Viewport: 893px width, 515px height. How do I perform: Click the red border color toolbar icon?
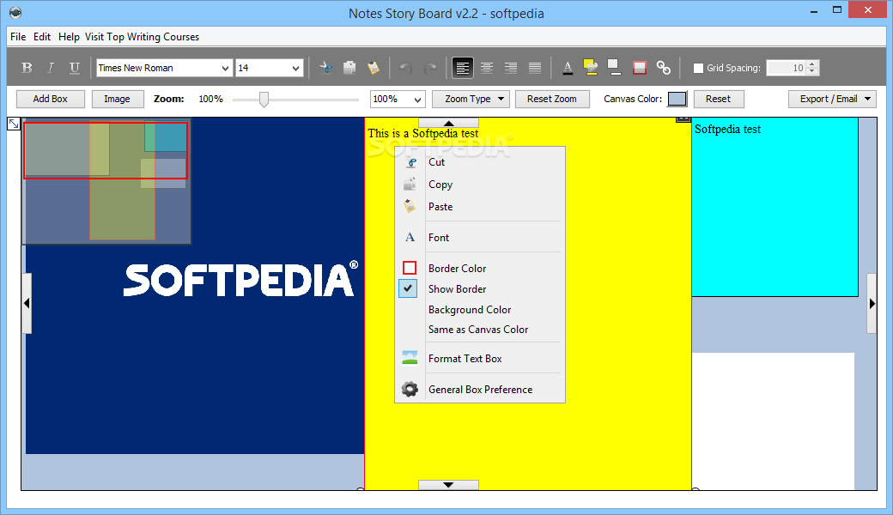pos(639,68)
